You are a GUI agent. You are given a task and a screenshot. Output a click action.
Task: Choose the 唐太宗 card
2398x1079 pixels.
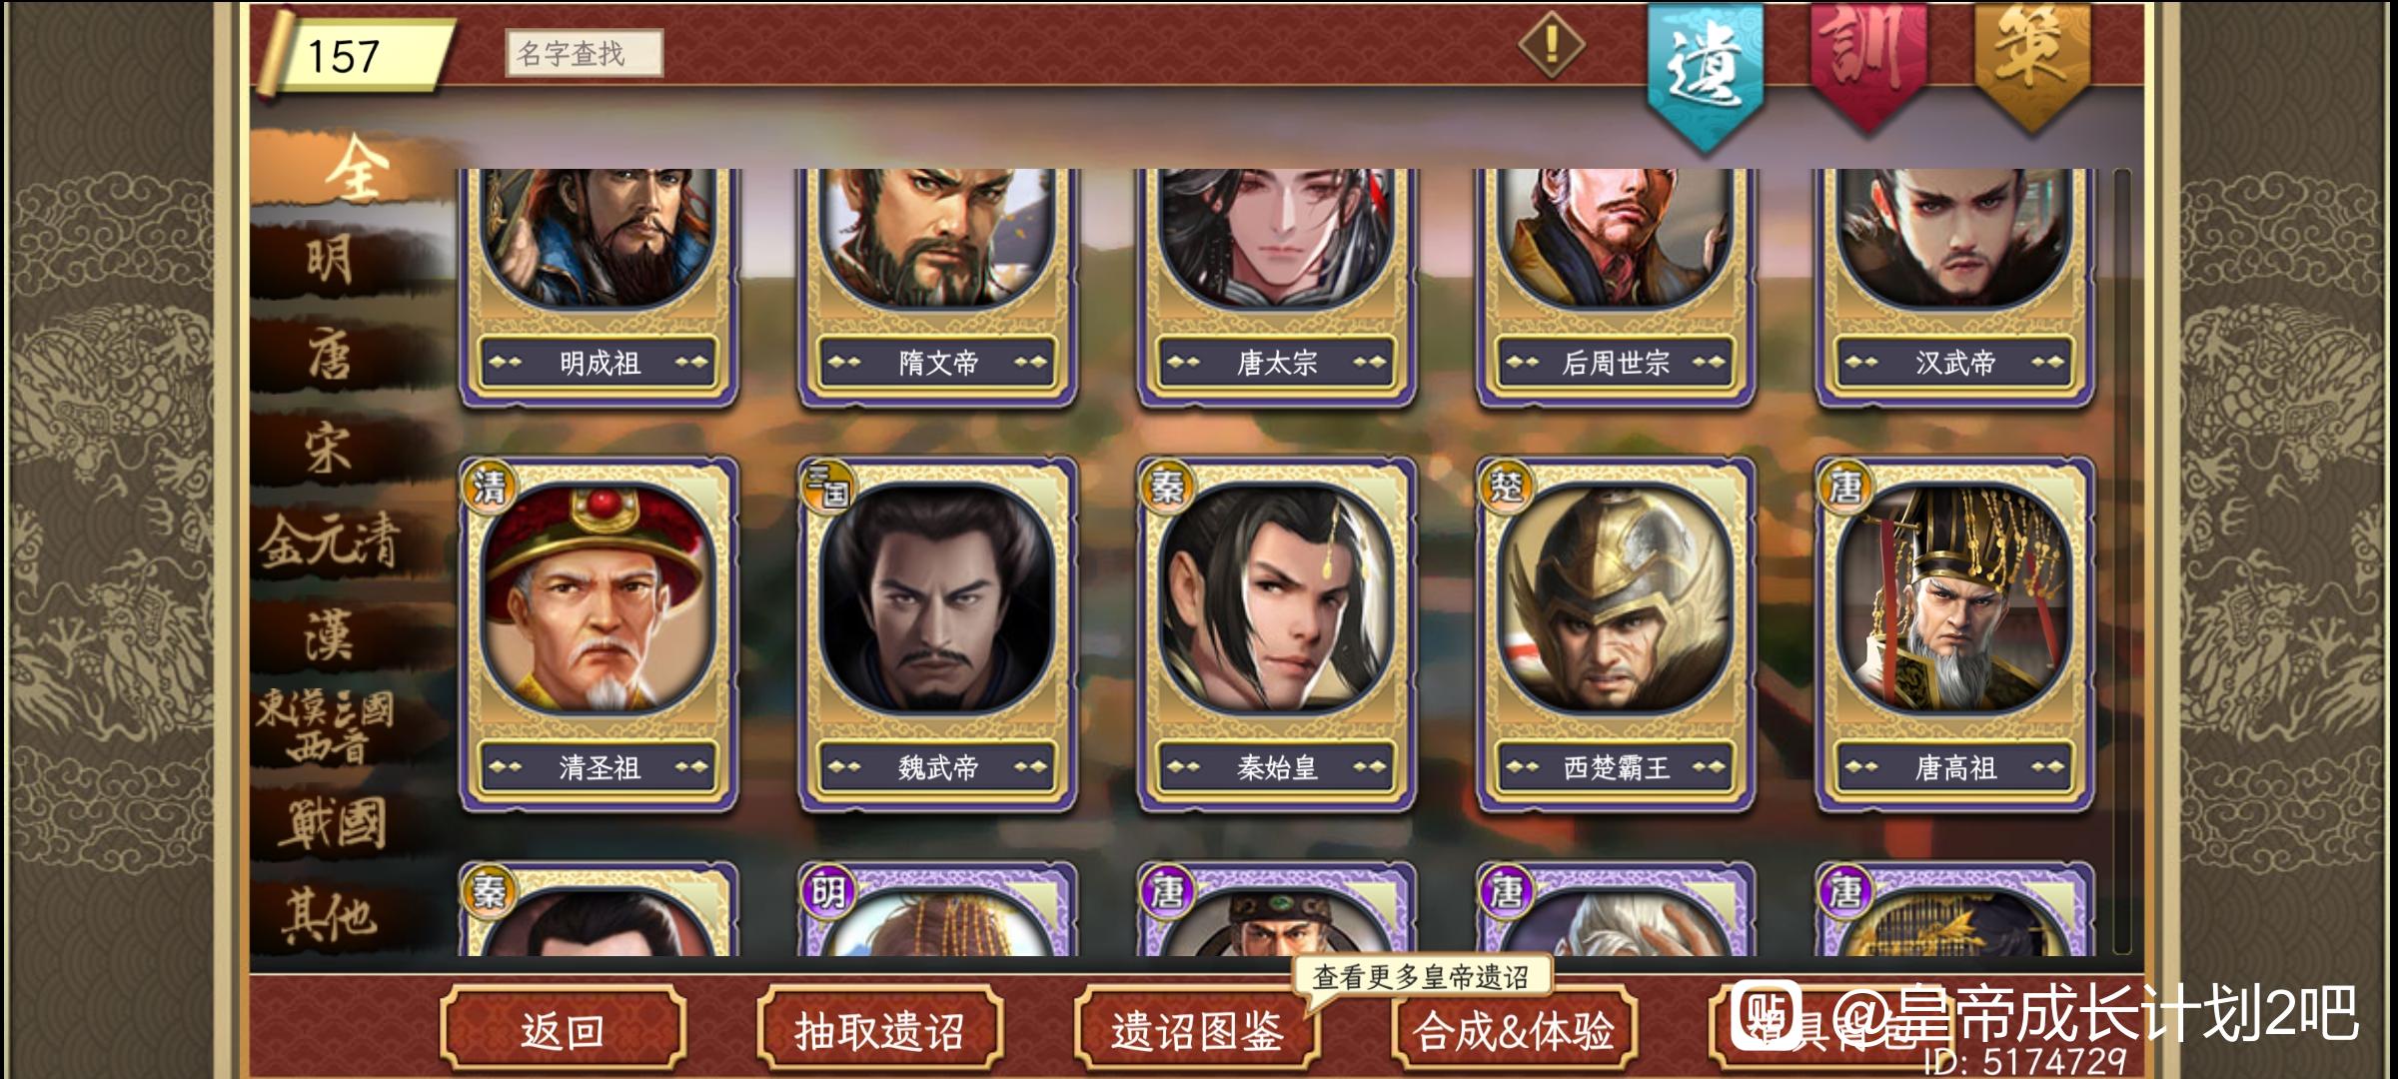click(x=1277, y=288)
